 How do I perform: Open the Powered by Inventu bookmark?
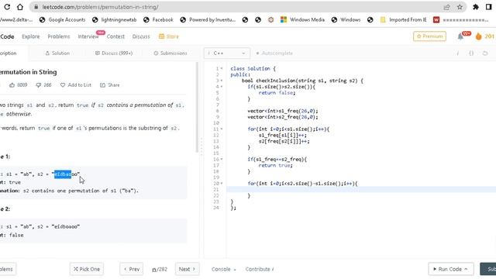(208, 19)
